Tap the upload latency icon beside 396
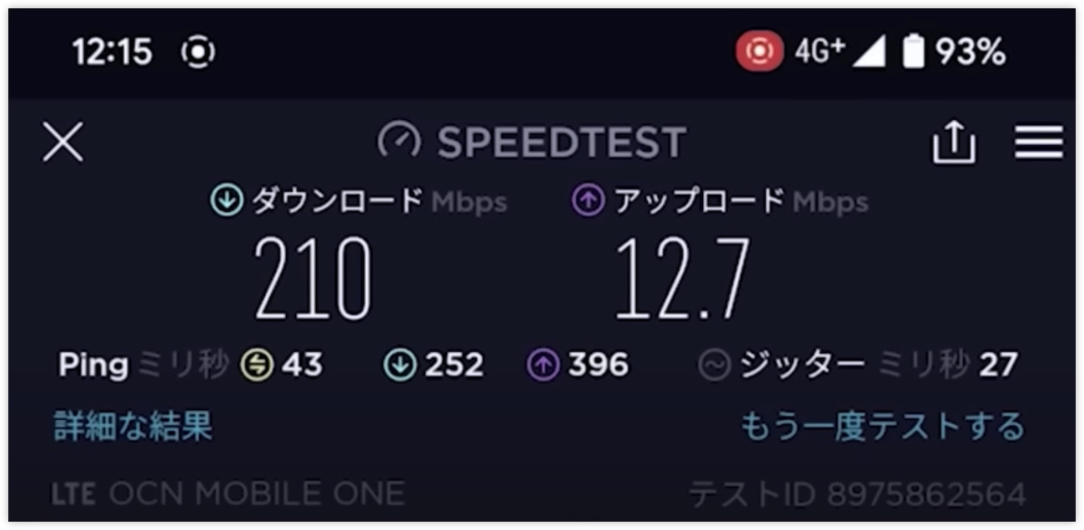Screen dimensions: 1084x530 click(543, 365)
